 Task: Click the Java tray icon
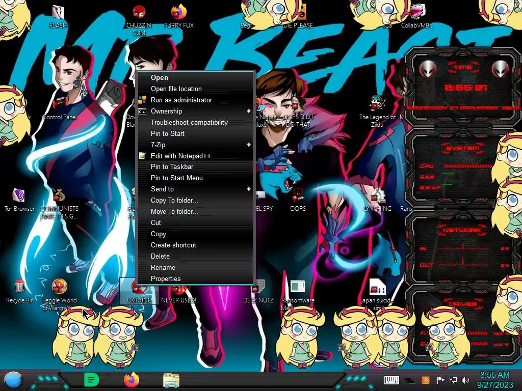tap(425, 380)
